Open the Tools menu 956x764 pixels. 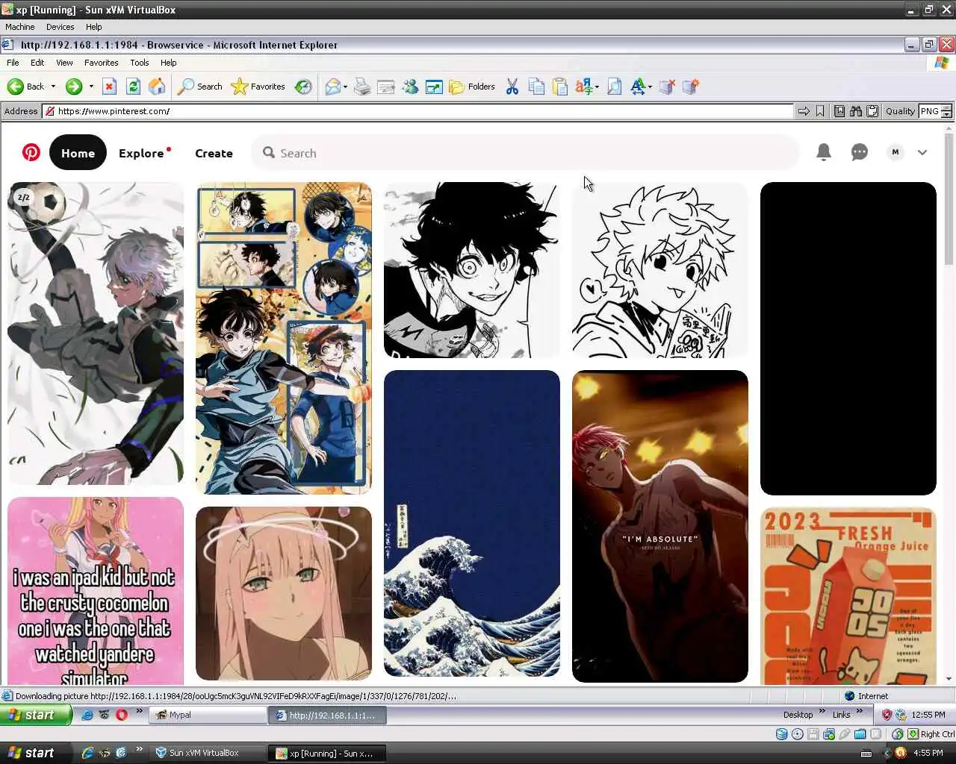click(139, 63)
